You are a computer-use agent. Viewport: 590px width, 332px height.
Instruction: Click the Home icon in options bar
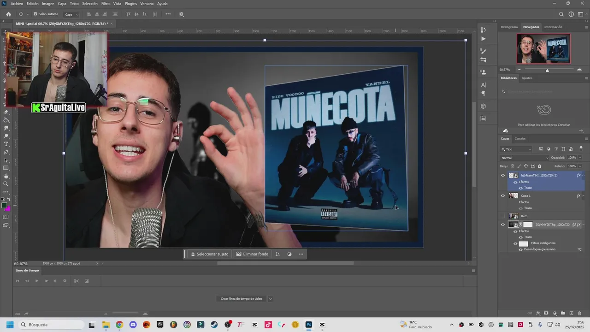tap(8, 14)
